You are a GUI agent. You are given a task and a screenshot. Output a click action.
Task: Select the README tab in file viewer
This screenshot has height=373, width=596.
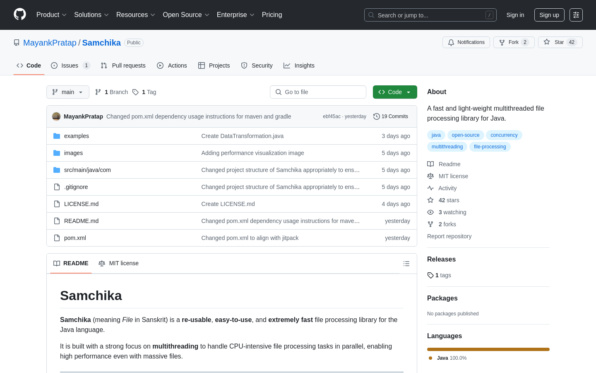(71, 263)
